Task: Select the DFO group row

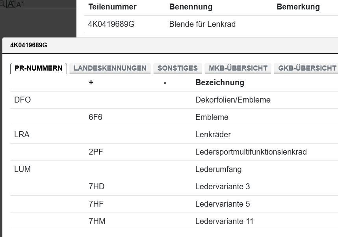Action: point(22,100)
